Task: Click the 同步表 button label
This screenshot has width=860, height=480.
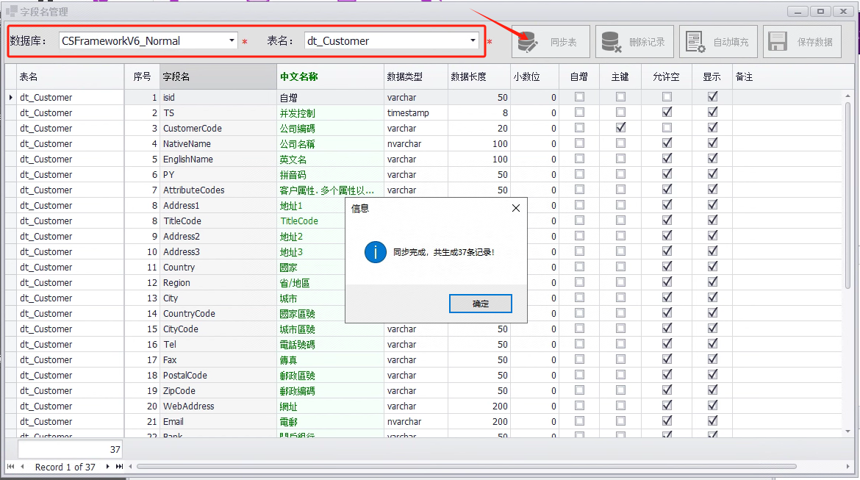Action: [563, 42]
